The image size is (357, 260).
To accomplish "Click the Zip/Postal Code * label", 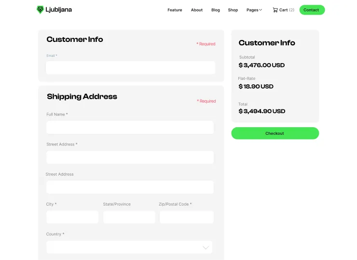I will point(175,204).
